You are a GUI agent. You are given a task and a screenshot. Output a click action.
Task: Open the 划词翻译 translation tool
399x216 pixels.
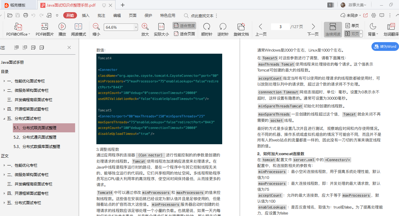click(x=391, y=30)
